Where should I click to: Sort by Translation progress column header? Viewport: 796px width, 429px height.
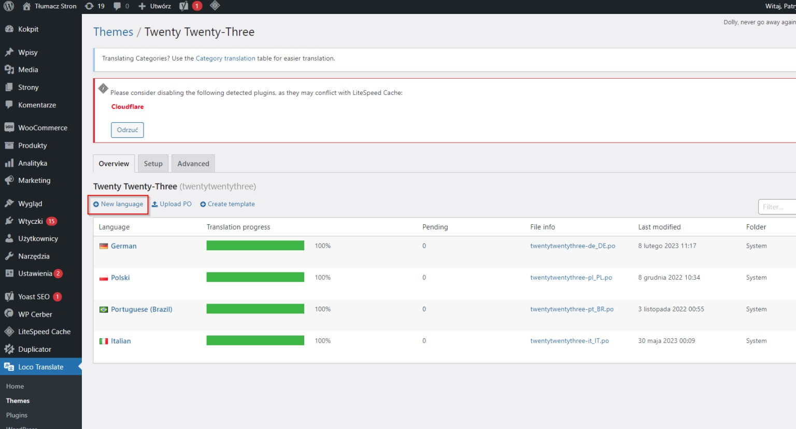(238, 227)
